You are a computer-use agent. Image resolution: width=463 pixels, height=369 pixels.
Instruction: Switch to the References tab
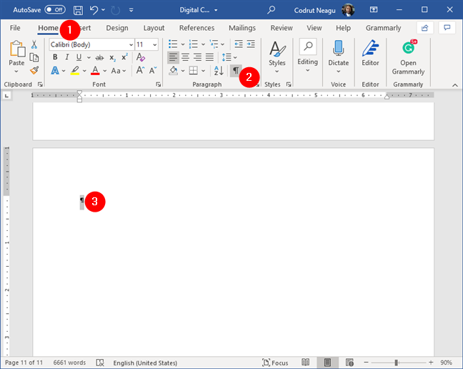tap(196, 28)
